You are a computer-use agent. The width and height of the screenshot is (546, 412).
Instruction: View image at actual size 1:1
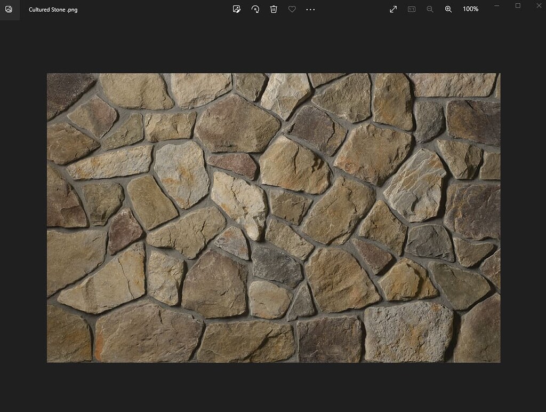point(411,9)
